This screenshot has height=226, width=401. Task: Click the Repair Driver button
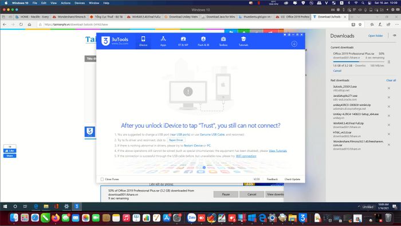pyautogui.click(x=176, y=140)
